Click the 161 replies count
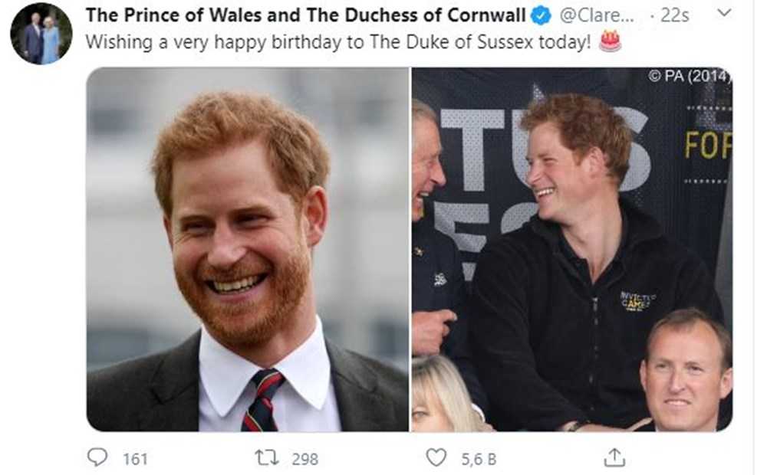 pyautogui.click(x=135, y=459)
